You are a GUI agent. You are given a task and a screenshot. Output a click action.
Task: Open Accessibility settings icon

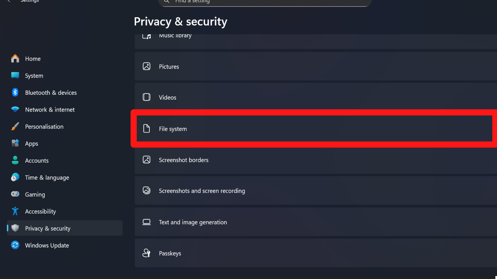tap(15, 211)
